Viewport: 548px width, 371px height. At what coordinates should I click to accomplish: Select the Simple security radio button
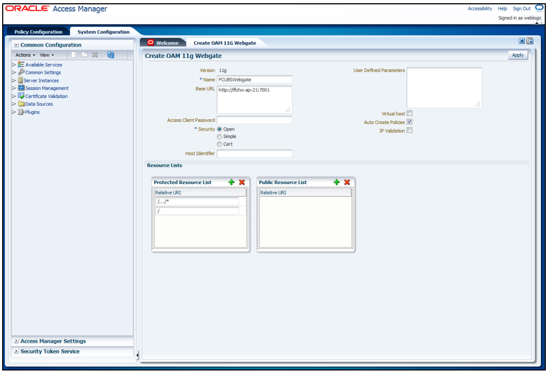pos(219,136)
